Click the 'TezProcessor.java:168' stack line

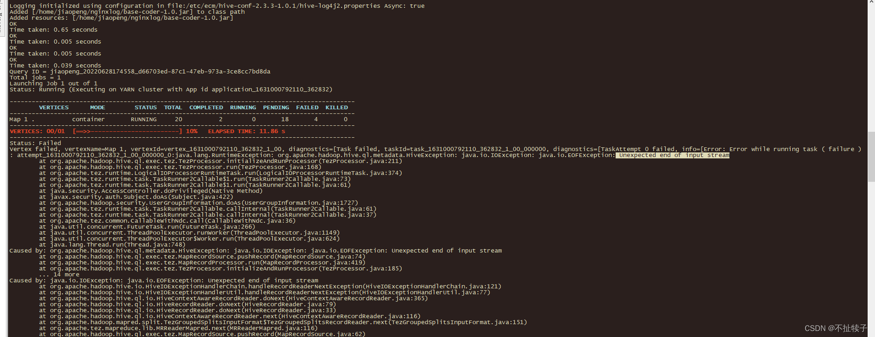coord(180,167)
